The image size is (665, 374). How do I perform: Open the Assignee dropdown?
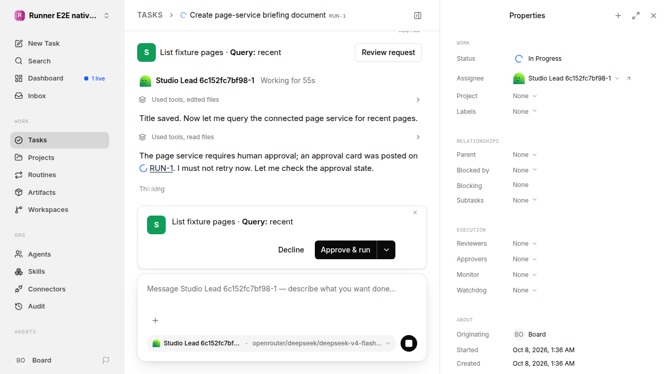click(x=566, y=78)
